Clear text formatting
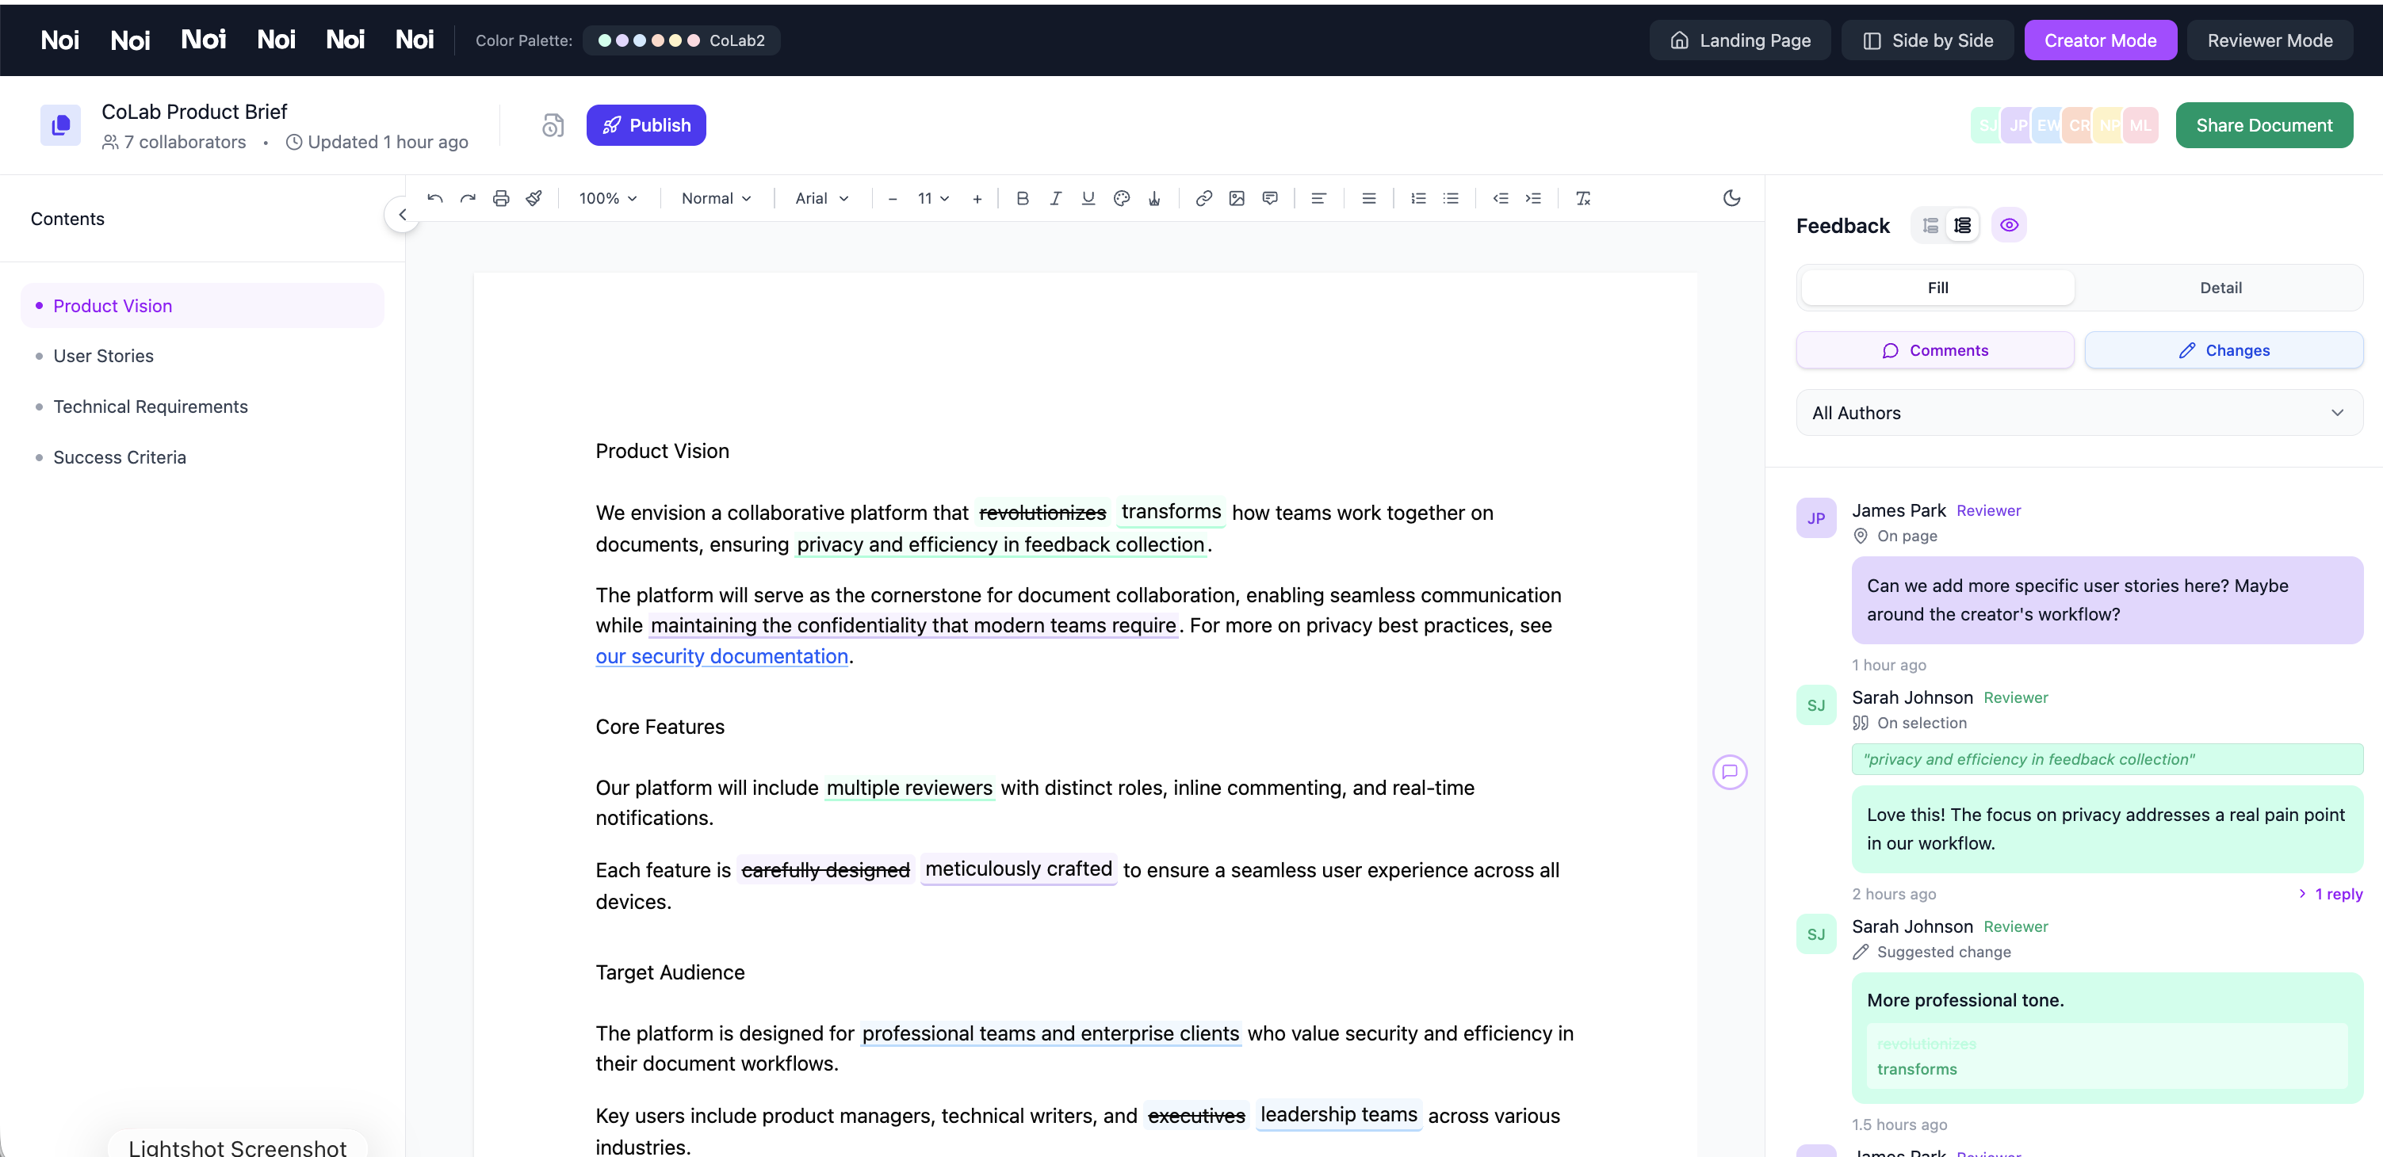Screen dimensions: 2383x1157 (x=1583, y=198)
